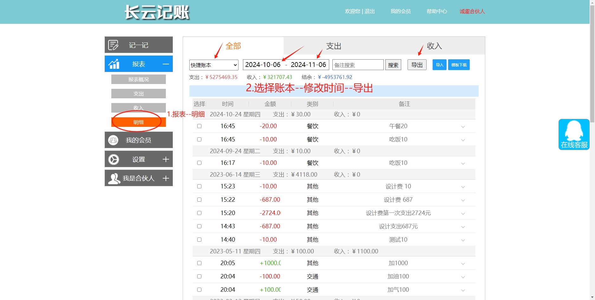The height and width of the screenshot is (300, 595).
Task: Click the 报表 bar chart icon
Action: [114, 64]
